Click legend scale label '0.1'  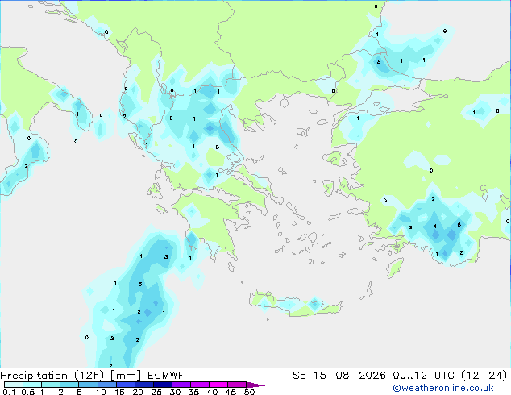(9, 392)
